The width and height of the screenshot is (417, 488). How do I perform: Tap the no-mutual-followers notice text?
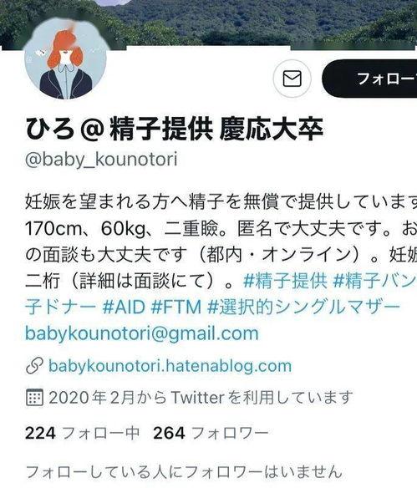pyautogui.click(x=184, y=472)
